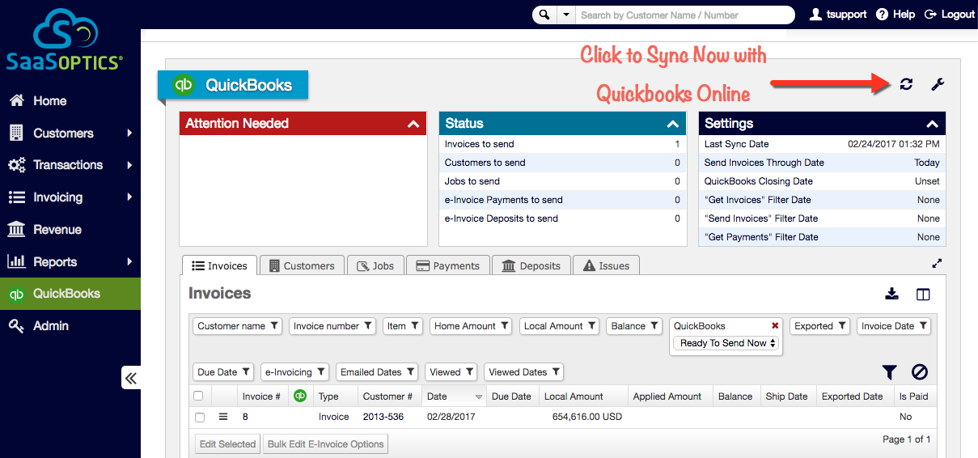The width and height of the screenshot is (978, 458).
Task: Collapse the Attention Needed panel
Action: coord(413,124)
